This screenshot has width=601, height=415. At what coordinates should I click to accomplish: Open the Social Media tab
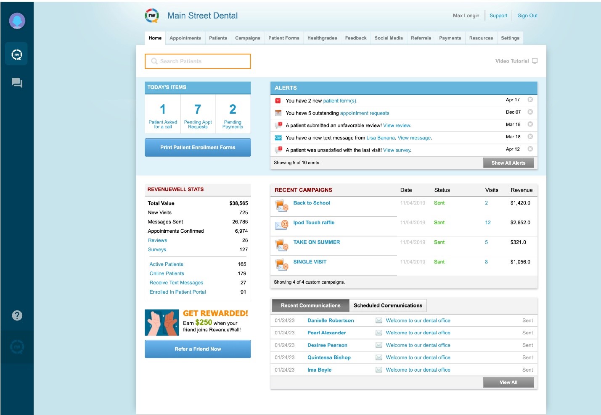[x=389, y=38]
